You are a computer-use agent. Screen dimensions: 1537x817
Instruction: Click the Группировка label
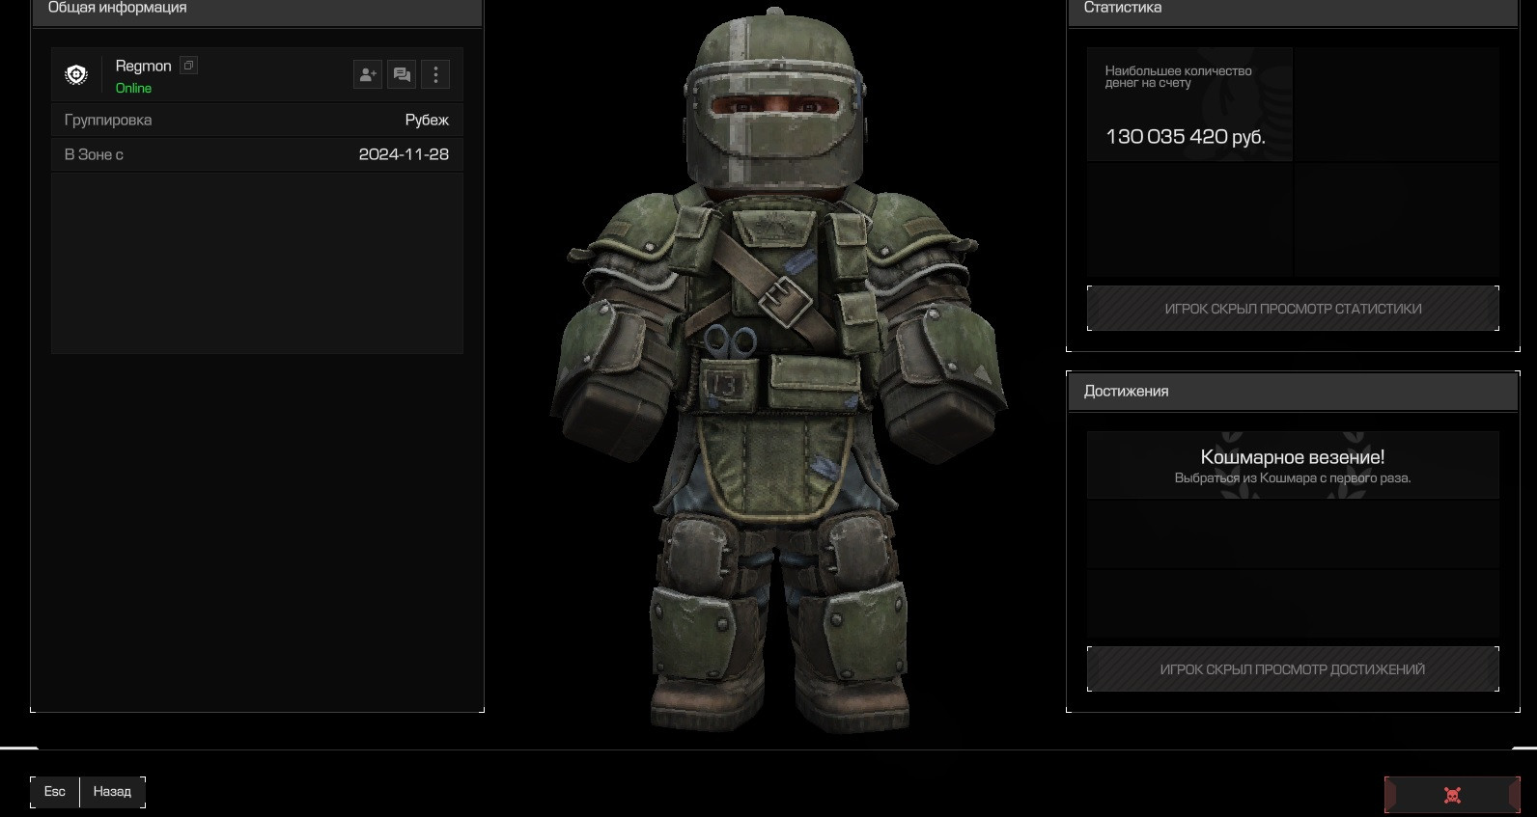108,121
